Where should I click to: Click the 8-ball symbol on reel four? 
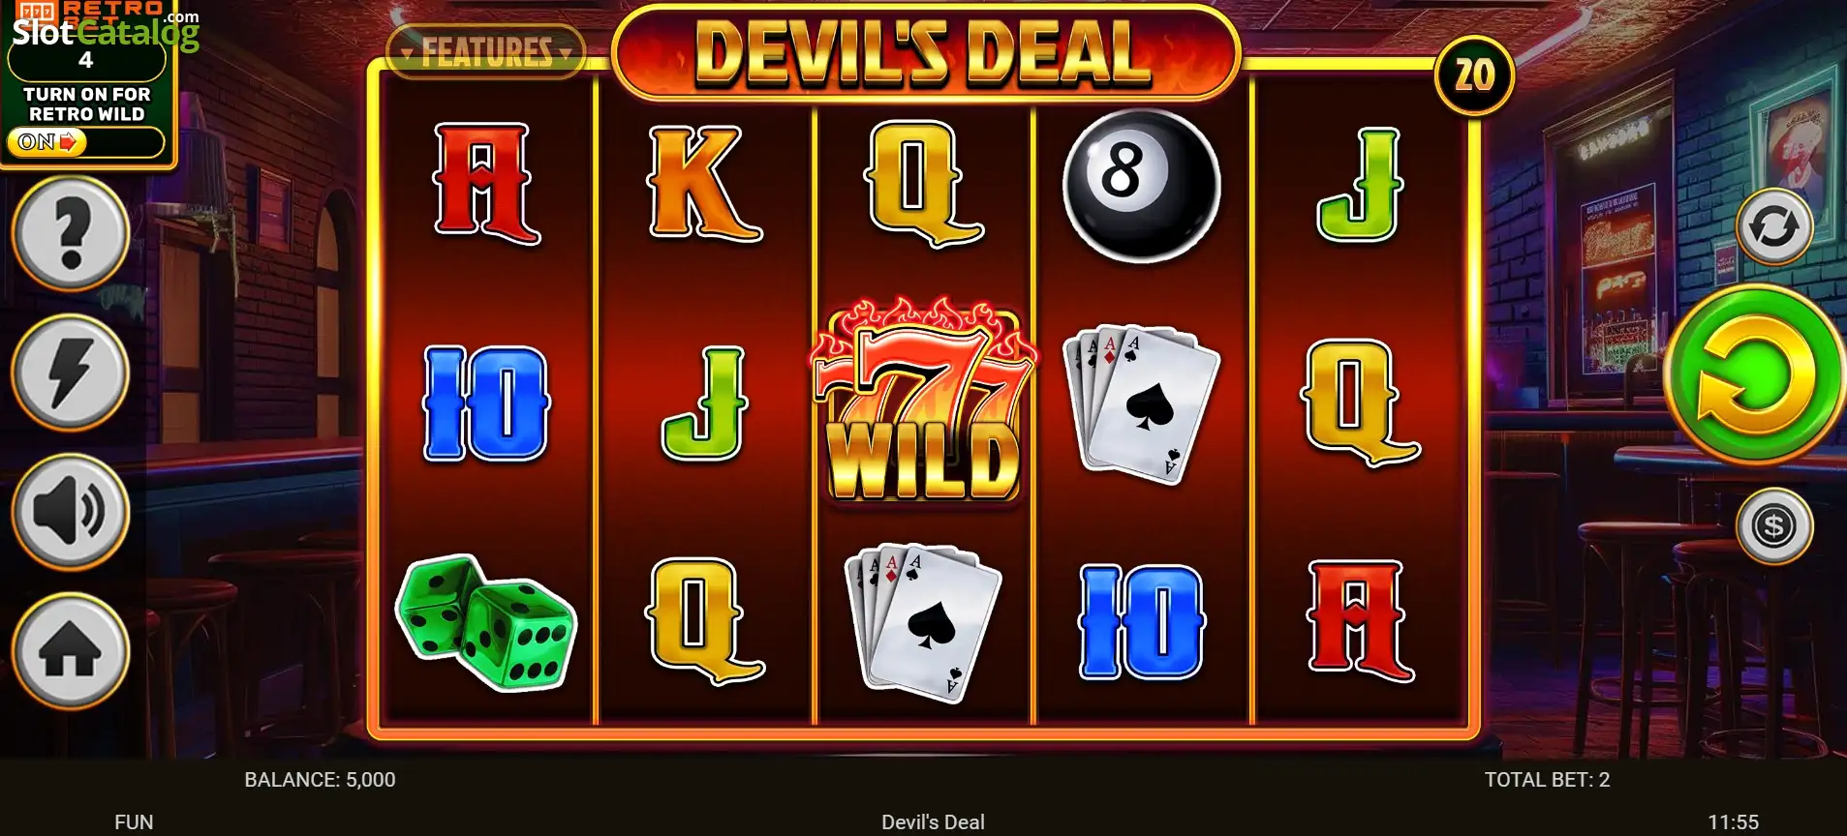click(x=1141, y=185)
